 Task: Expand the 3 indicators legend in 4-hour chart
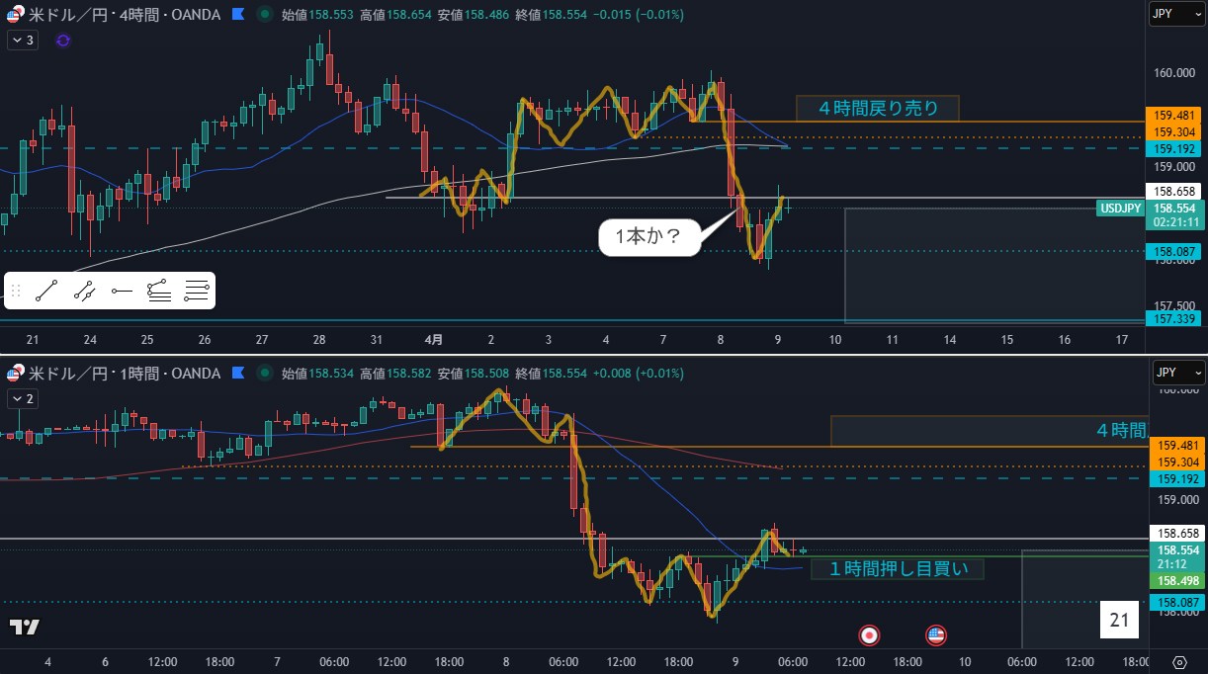tap(23, 41)
